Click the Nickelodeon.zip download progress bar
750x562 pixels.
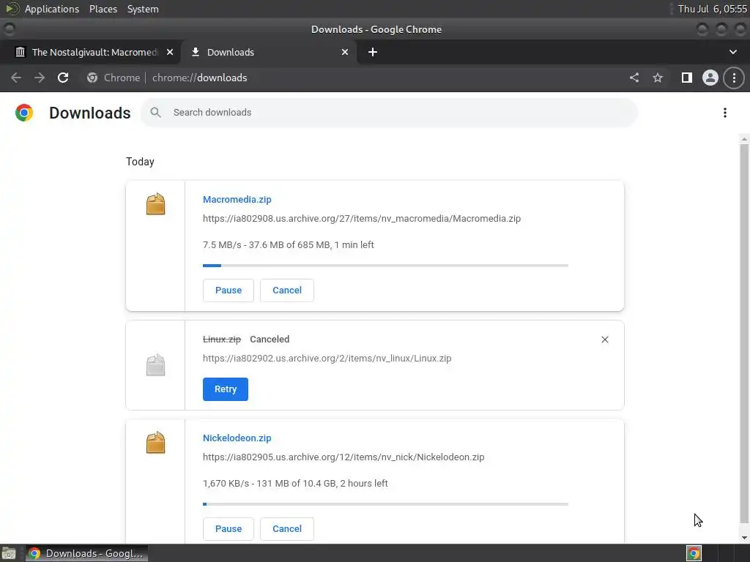tap(385, 503)
